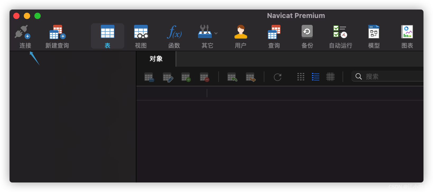Switch to detail grid view
433x192 pixels.
[330, 77]
